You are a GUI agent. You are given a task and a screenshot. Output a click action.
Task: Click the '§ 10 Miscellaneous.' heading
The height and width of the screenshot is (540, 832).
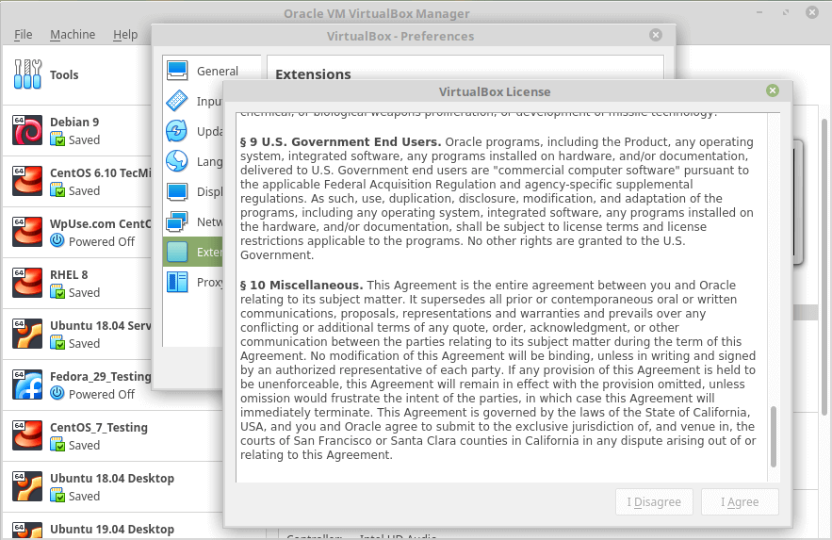[302, 286]
